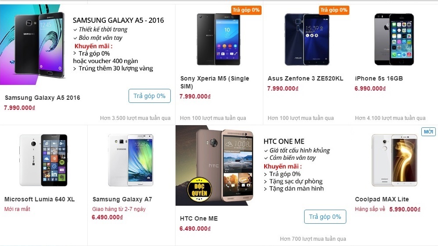Click the MỚI badge on Coolpad MAX Lite
This screenshot has height=246, width=438.
(428, 131)
